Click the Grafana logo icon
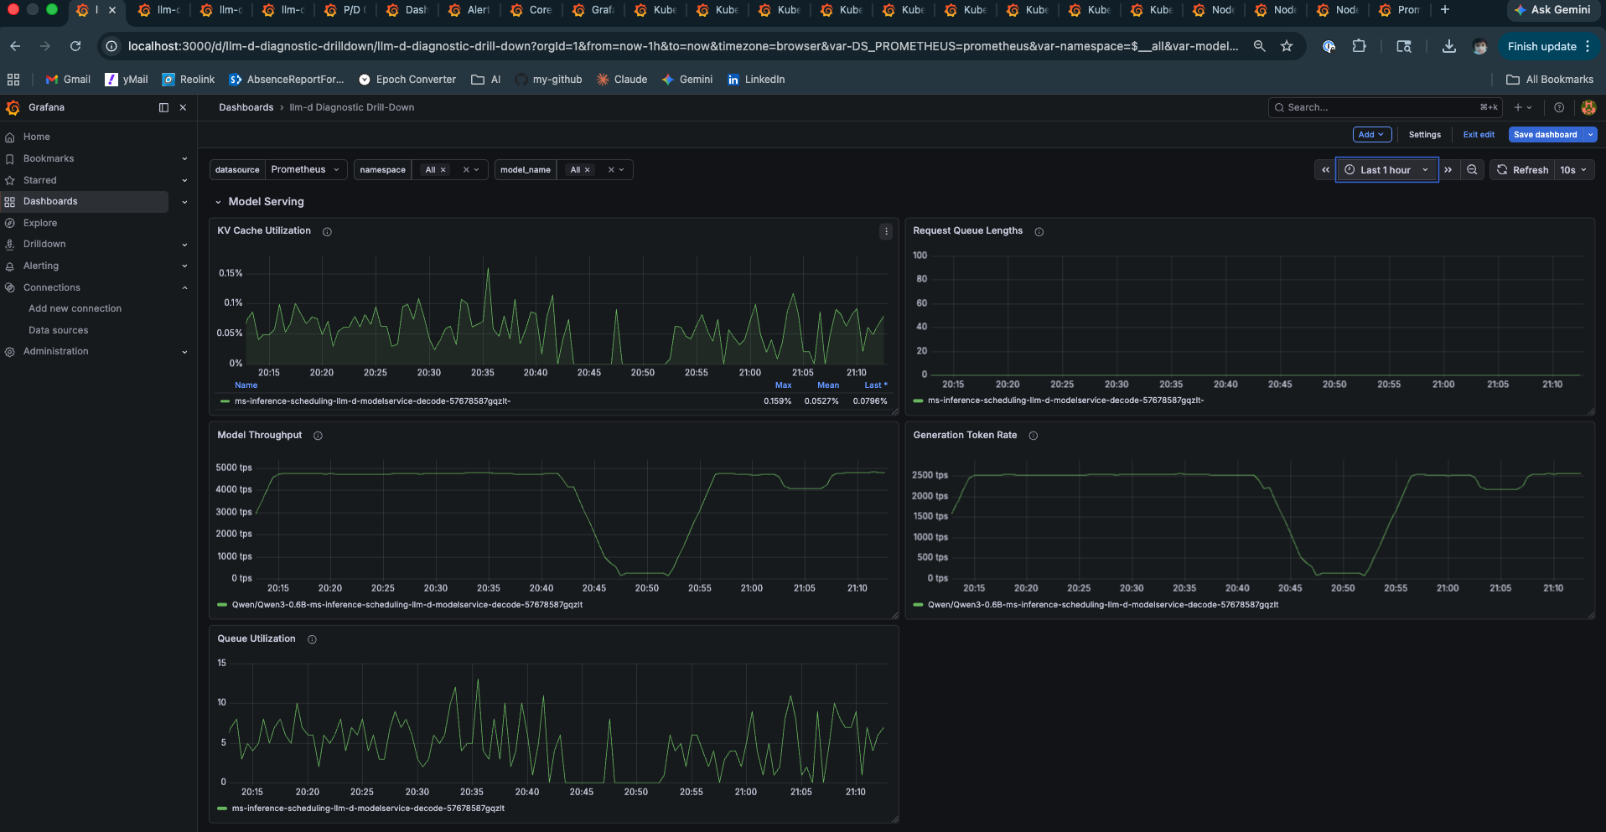 coord(13,107)
